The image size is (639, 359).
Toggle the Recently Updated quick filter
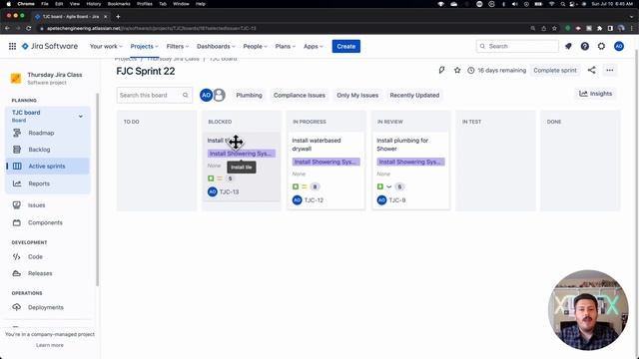(414, 96)
